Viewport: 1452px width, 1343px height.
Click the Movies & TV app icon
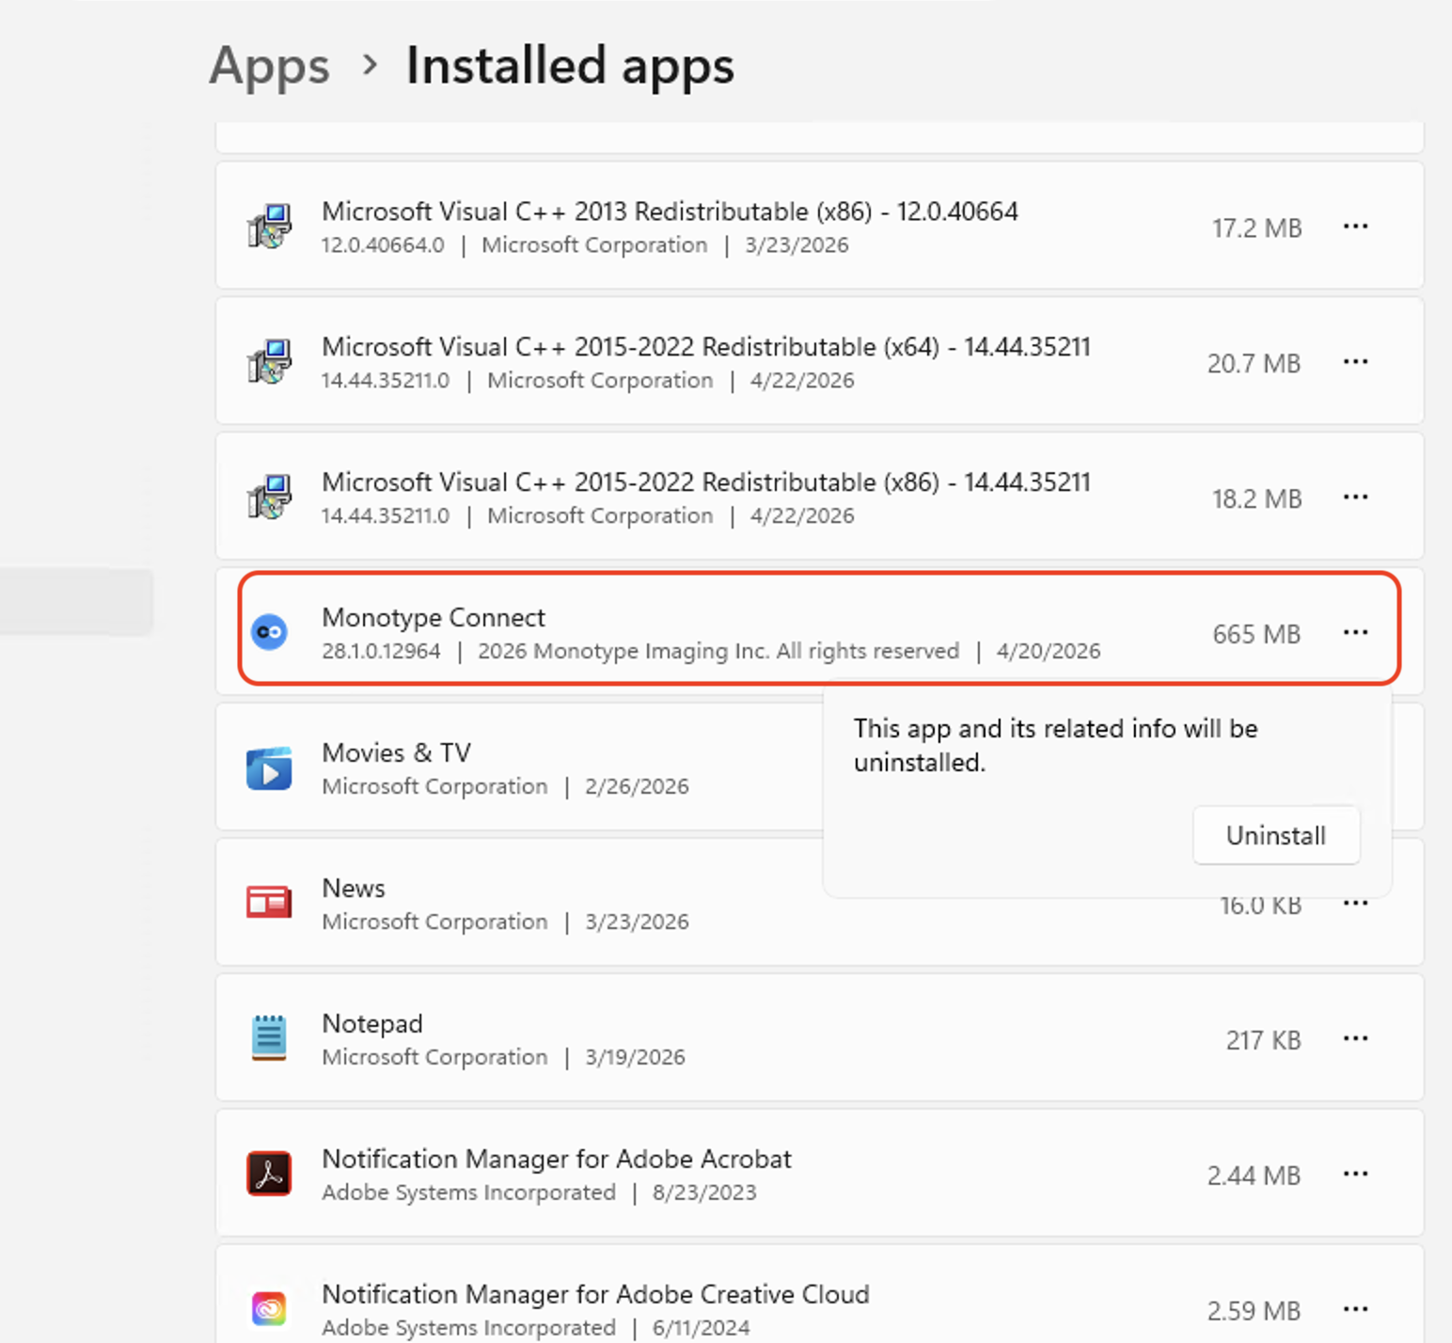tap(270, 768)
